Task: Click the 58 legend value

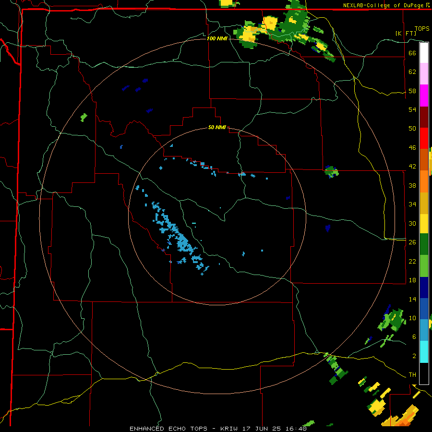Action: 412,91
